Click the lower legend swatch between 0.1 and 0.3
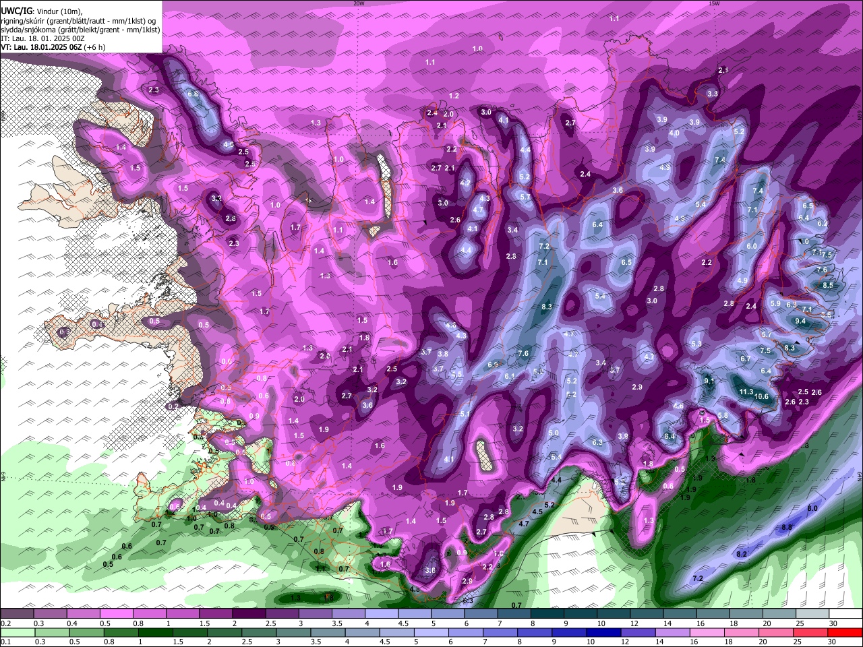863x647 pixels. [18, 632]
